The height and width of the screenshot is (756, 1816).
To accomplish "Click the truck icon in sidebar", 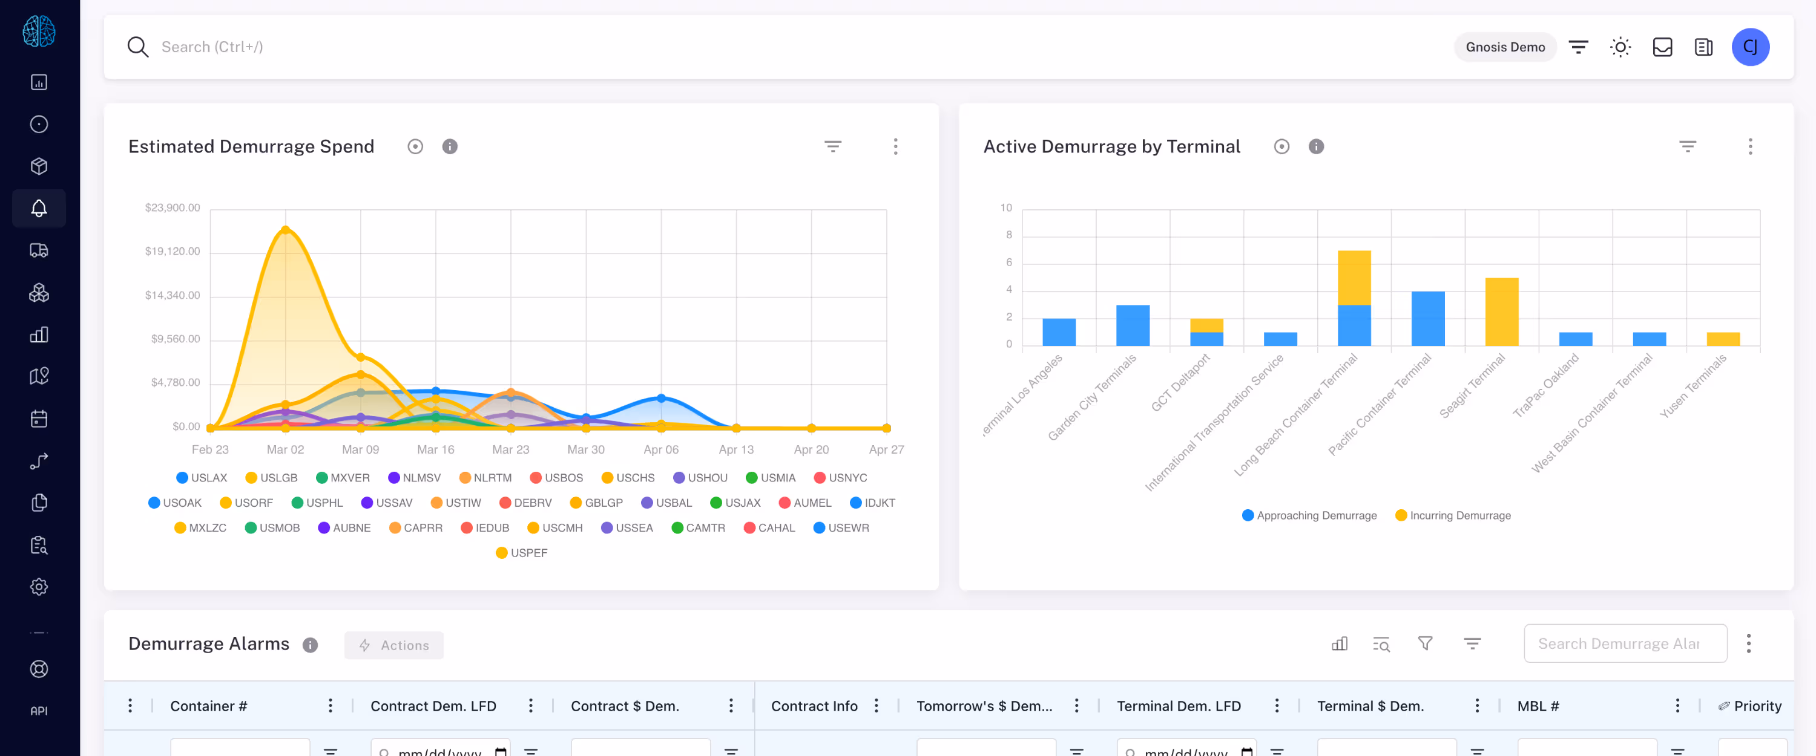I will click(x=39, y=250).
